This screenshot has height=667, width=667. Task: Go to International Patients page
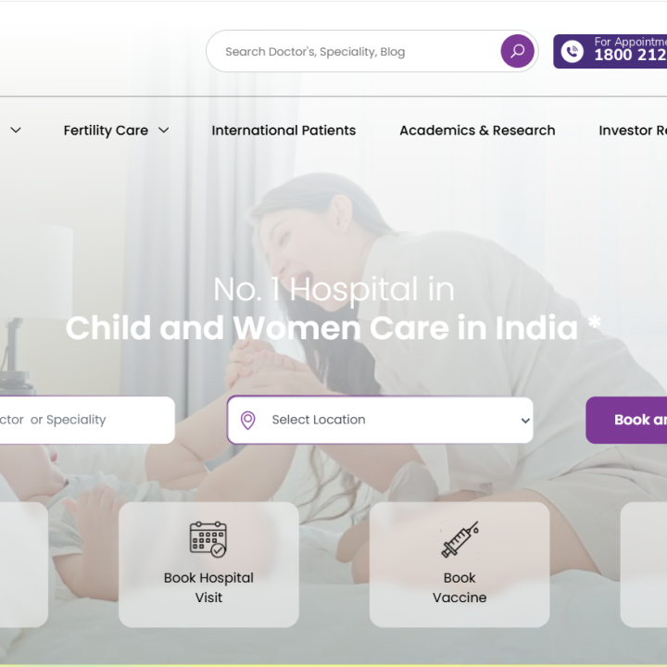283,131
